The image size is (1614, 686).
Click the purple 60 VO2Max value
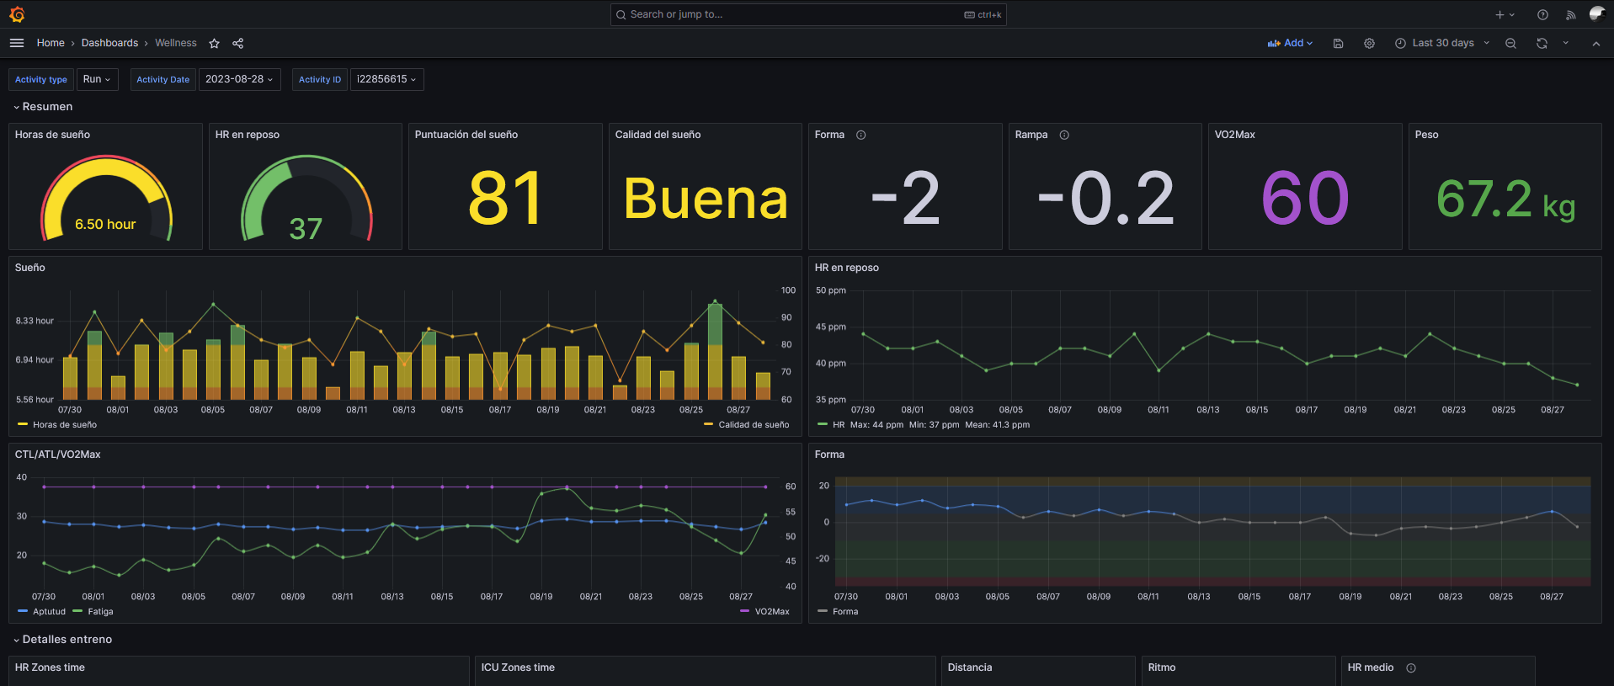point(1305,199)
